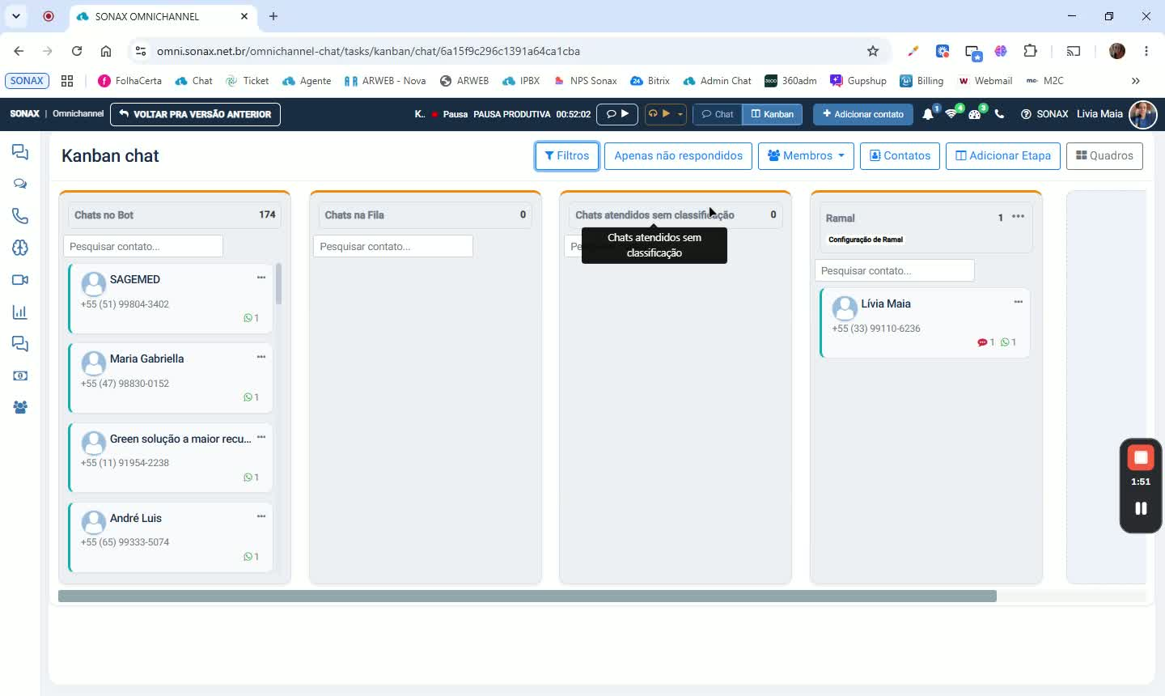Toggle Apenas não respondidos filter
This screenshot has width=1165, height=696.
click(x=678, y=155)
